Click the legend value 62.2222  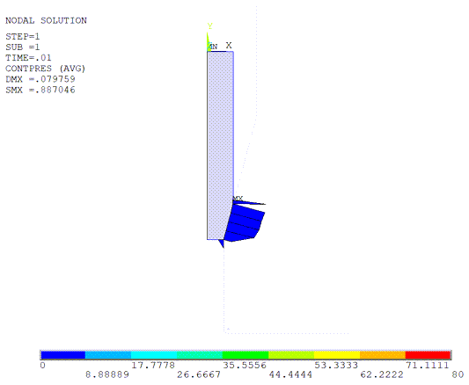pyautogui.click(x=382, y=374)
